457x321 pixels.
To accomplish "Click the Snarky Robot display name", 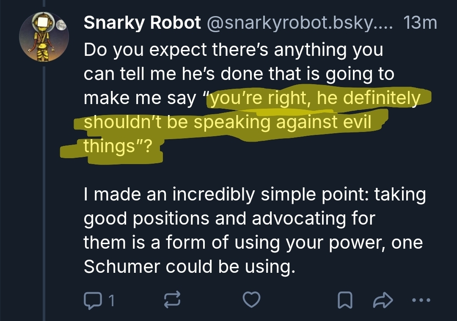I will [x=142, y=23].
